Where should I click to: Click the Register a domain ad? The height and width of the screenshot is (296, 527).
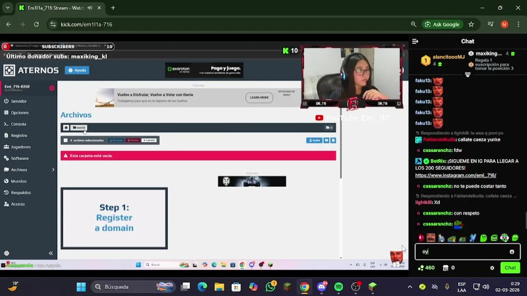point(114,218)
